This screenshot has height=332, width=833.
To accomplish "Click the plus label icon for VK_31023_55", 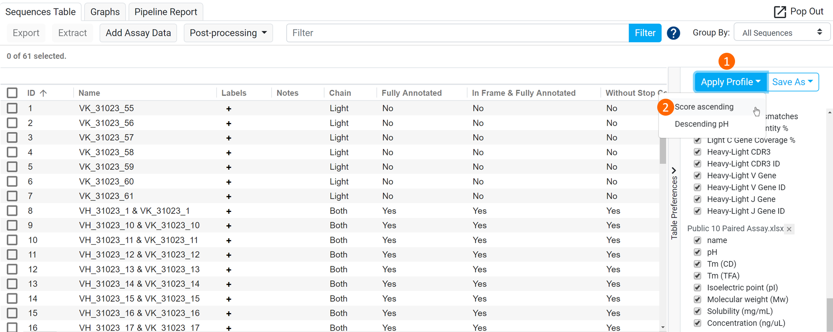I will click(229, 108).
